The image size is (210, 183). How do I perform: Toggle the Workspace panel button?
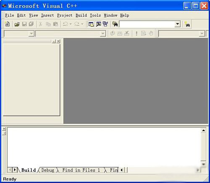click(91, 24)
